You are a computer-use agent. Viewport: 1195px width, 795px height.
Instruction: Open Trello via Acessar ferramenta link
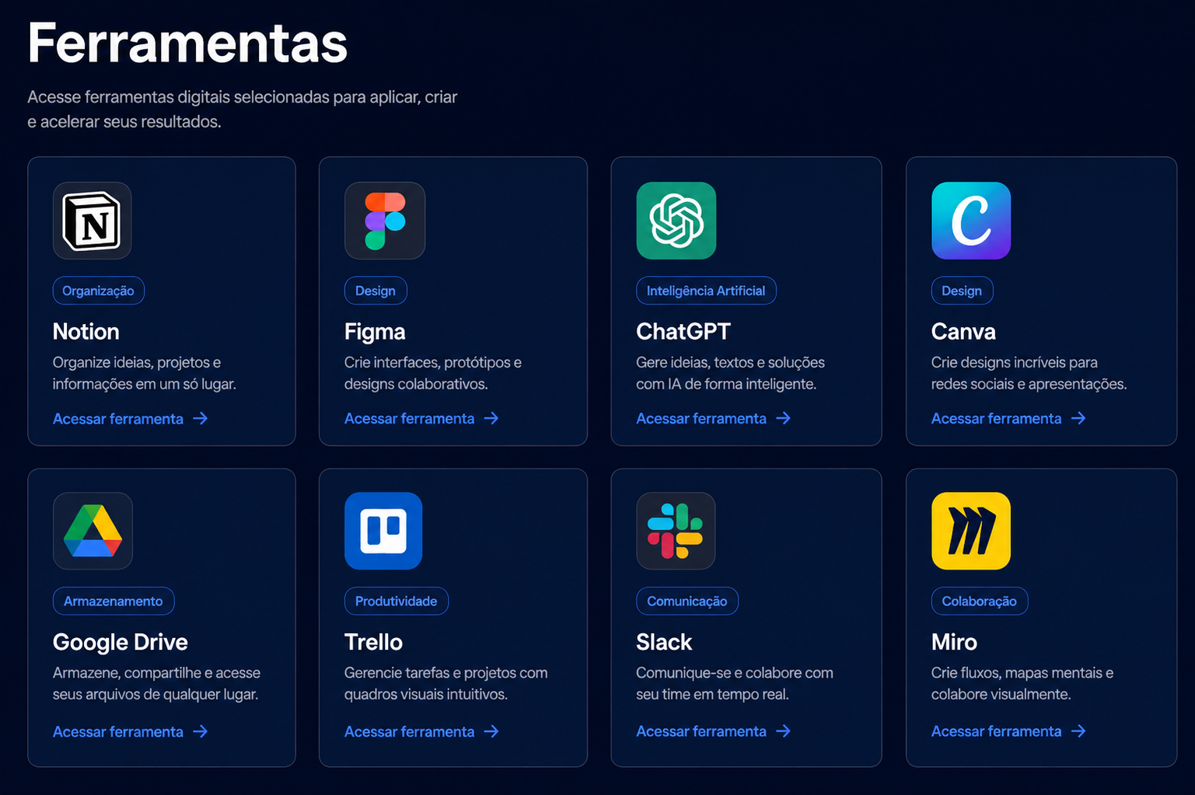[x=422, y=731]
